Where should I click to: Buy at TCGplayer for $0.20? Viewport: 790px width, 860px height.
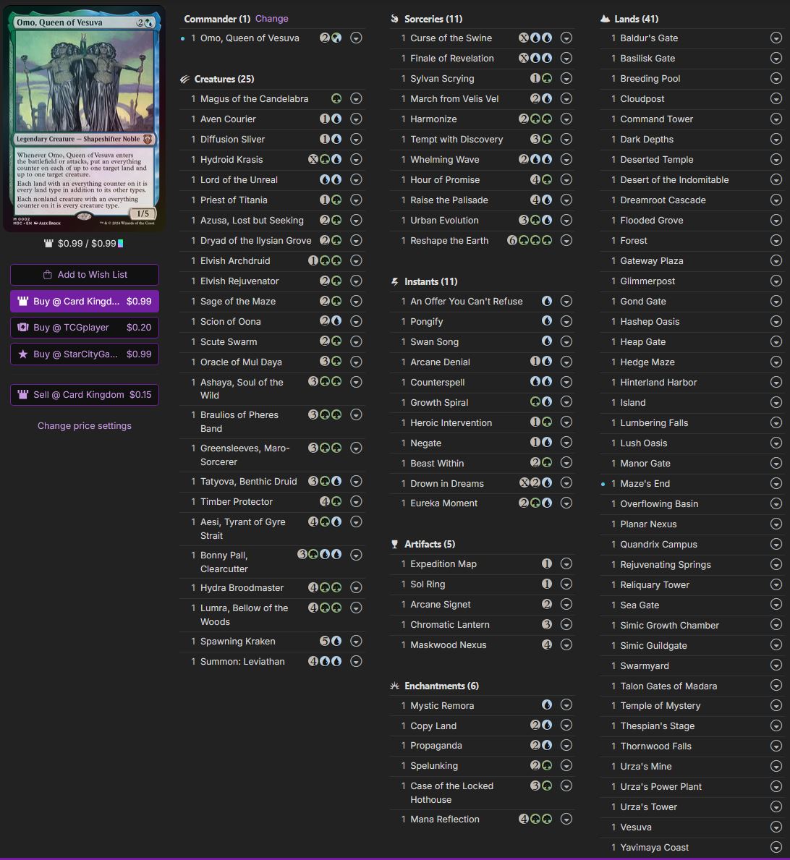tap(85, 328)
